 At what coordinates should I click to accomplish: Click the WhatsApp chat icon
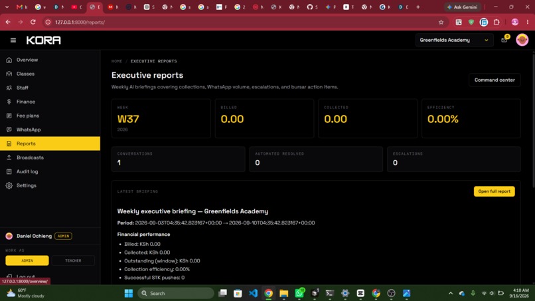tap(9, 130)
